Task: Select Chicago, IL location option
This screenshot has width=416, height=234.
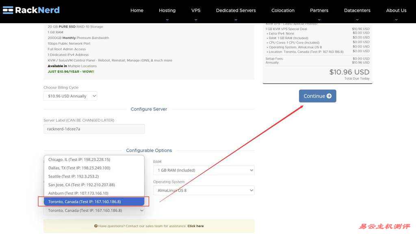Action: click(94, 159)
